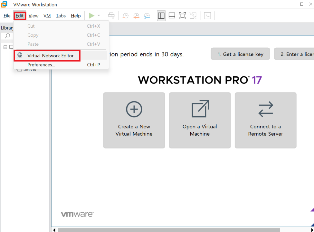Toggle library sidebar view icon
This screenshot has width=314, height=232.
161,15
